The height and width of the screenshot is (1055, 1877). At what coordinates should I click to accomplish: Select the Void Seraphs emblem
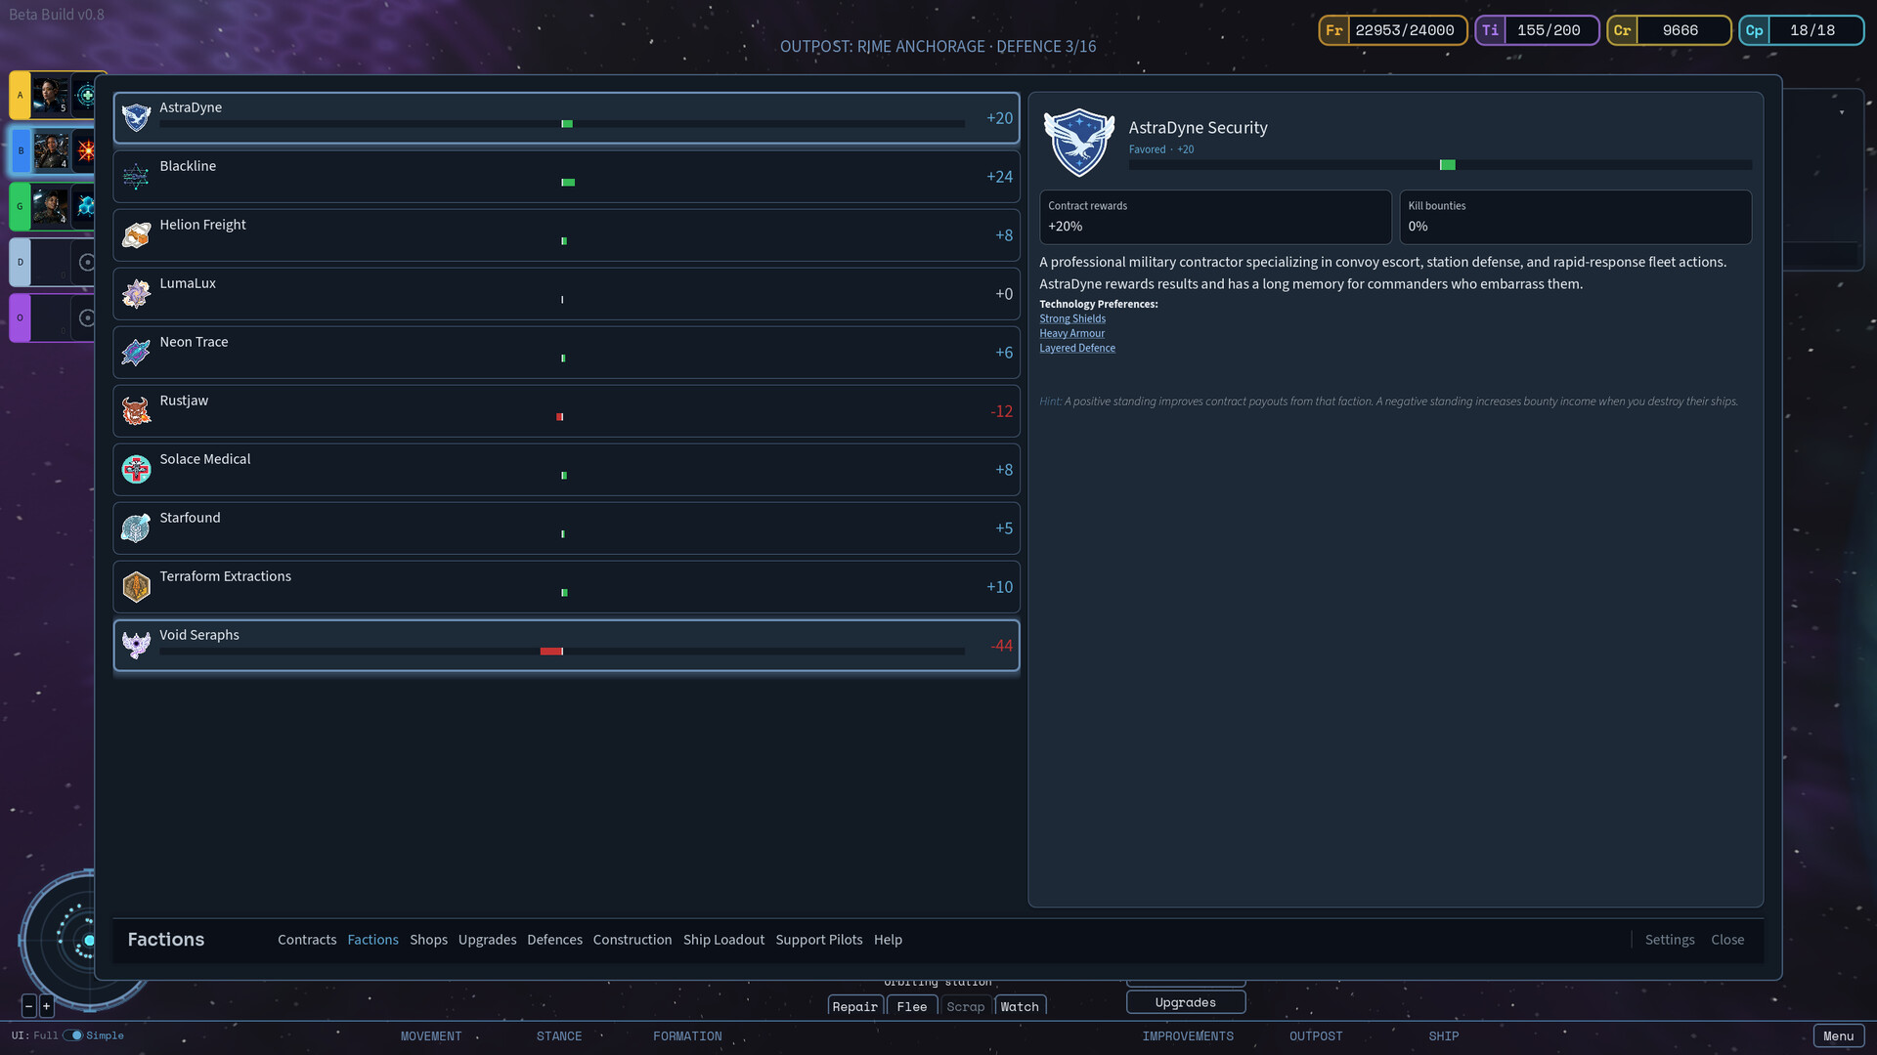(x=136, y=645)
